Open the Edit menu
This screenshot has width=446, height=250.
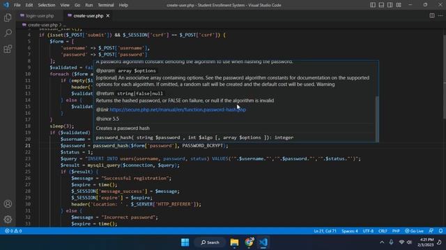pyautogui.click(x=29, y=5)
